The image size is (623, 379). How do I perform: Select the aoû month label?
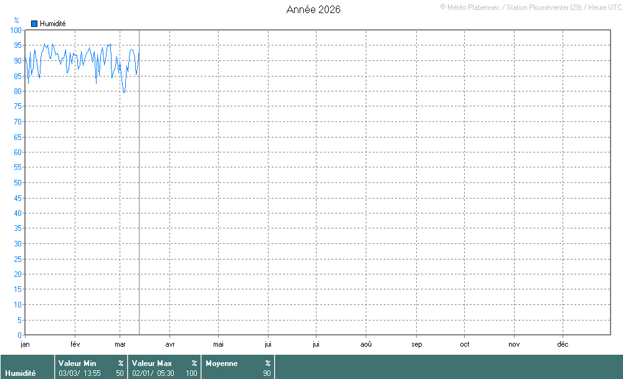(366, 344)
